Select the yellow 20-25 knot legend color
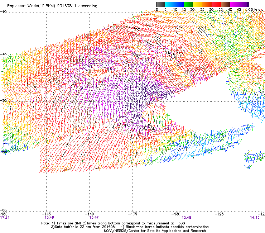Screen dimensions: 265x233 click(x=198, y=4)
